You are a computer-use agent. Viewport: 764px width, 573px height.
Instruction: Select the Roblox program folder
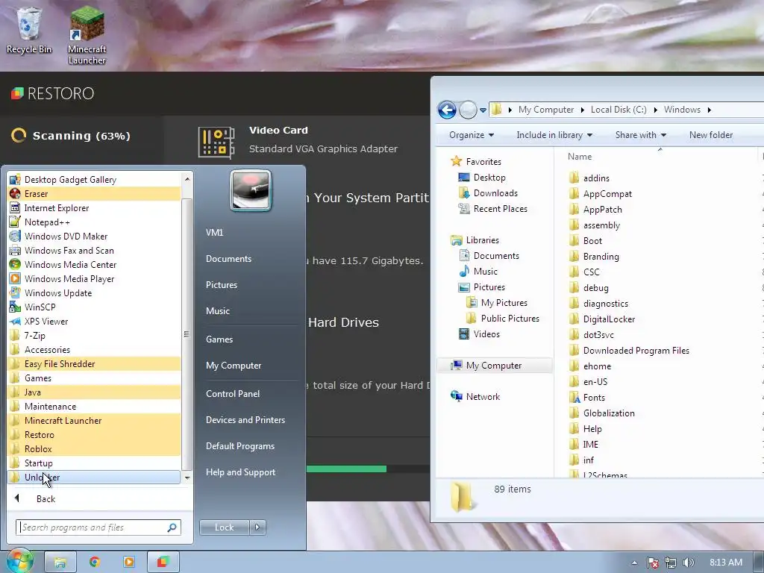94,448
